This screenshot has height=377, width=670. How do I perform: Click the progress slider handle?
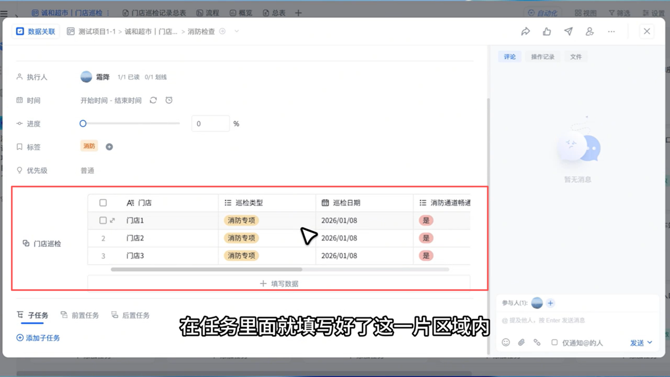point(83,123)
